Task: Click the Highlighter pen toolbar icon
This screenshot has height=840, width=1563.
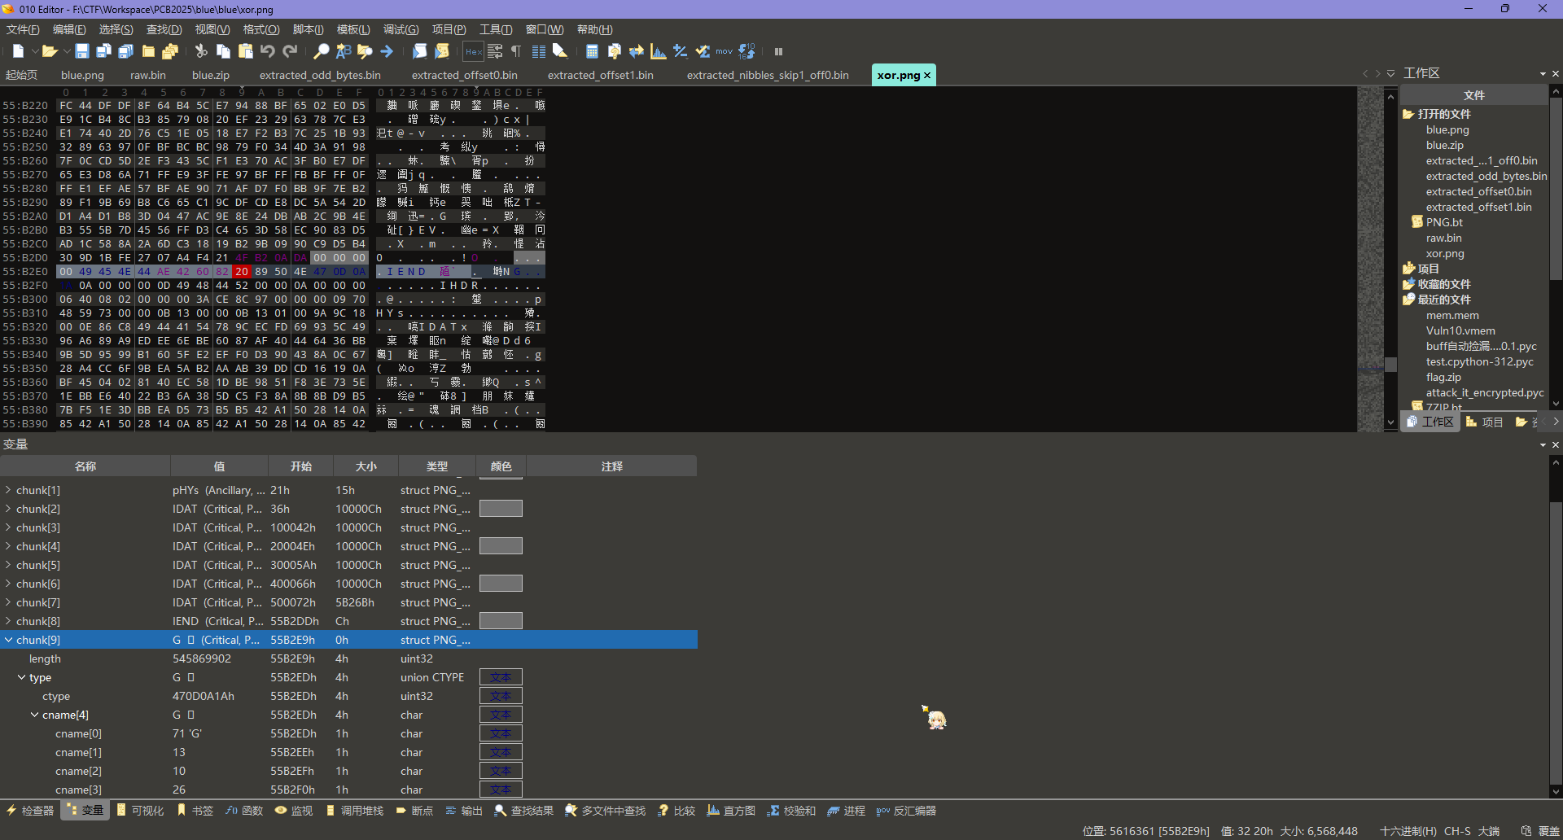Action: 560,51
